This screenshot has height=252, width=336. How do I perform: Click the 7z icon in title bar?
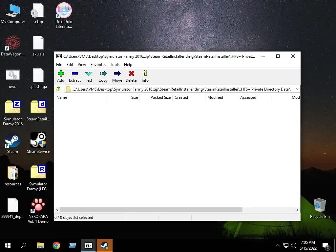pos(59,56)
